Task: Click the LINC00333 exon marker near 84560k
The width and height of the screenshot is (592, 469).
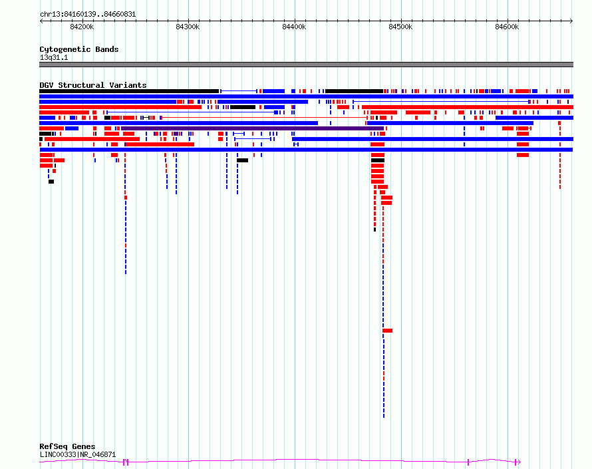Action: click(x=468, y=462)
